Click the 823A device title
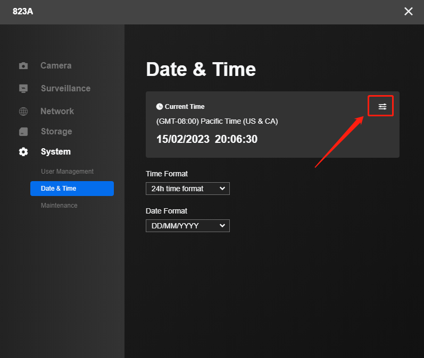 (x=23, y=11)
